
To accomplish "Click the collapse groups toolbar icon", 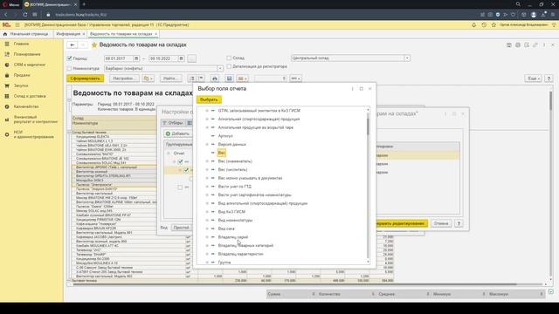I will pyautogui.click(x=201, y=78).
